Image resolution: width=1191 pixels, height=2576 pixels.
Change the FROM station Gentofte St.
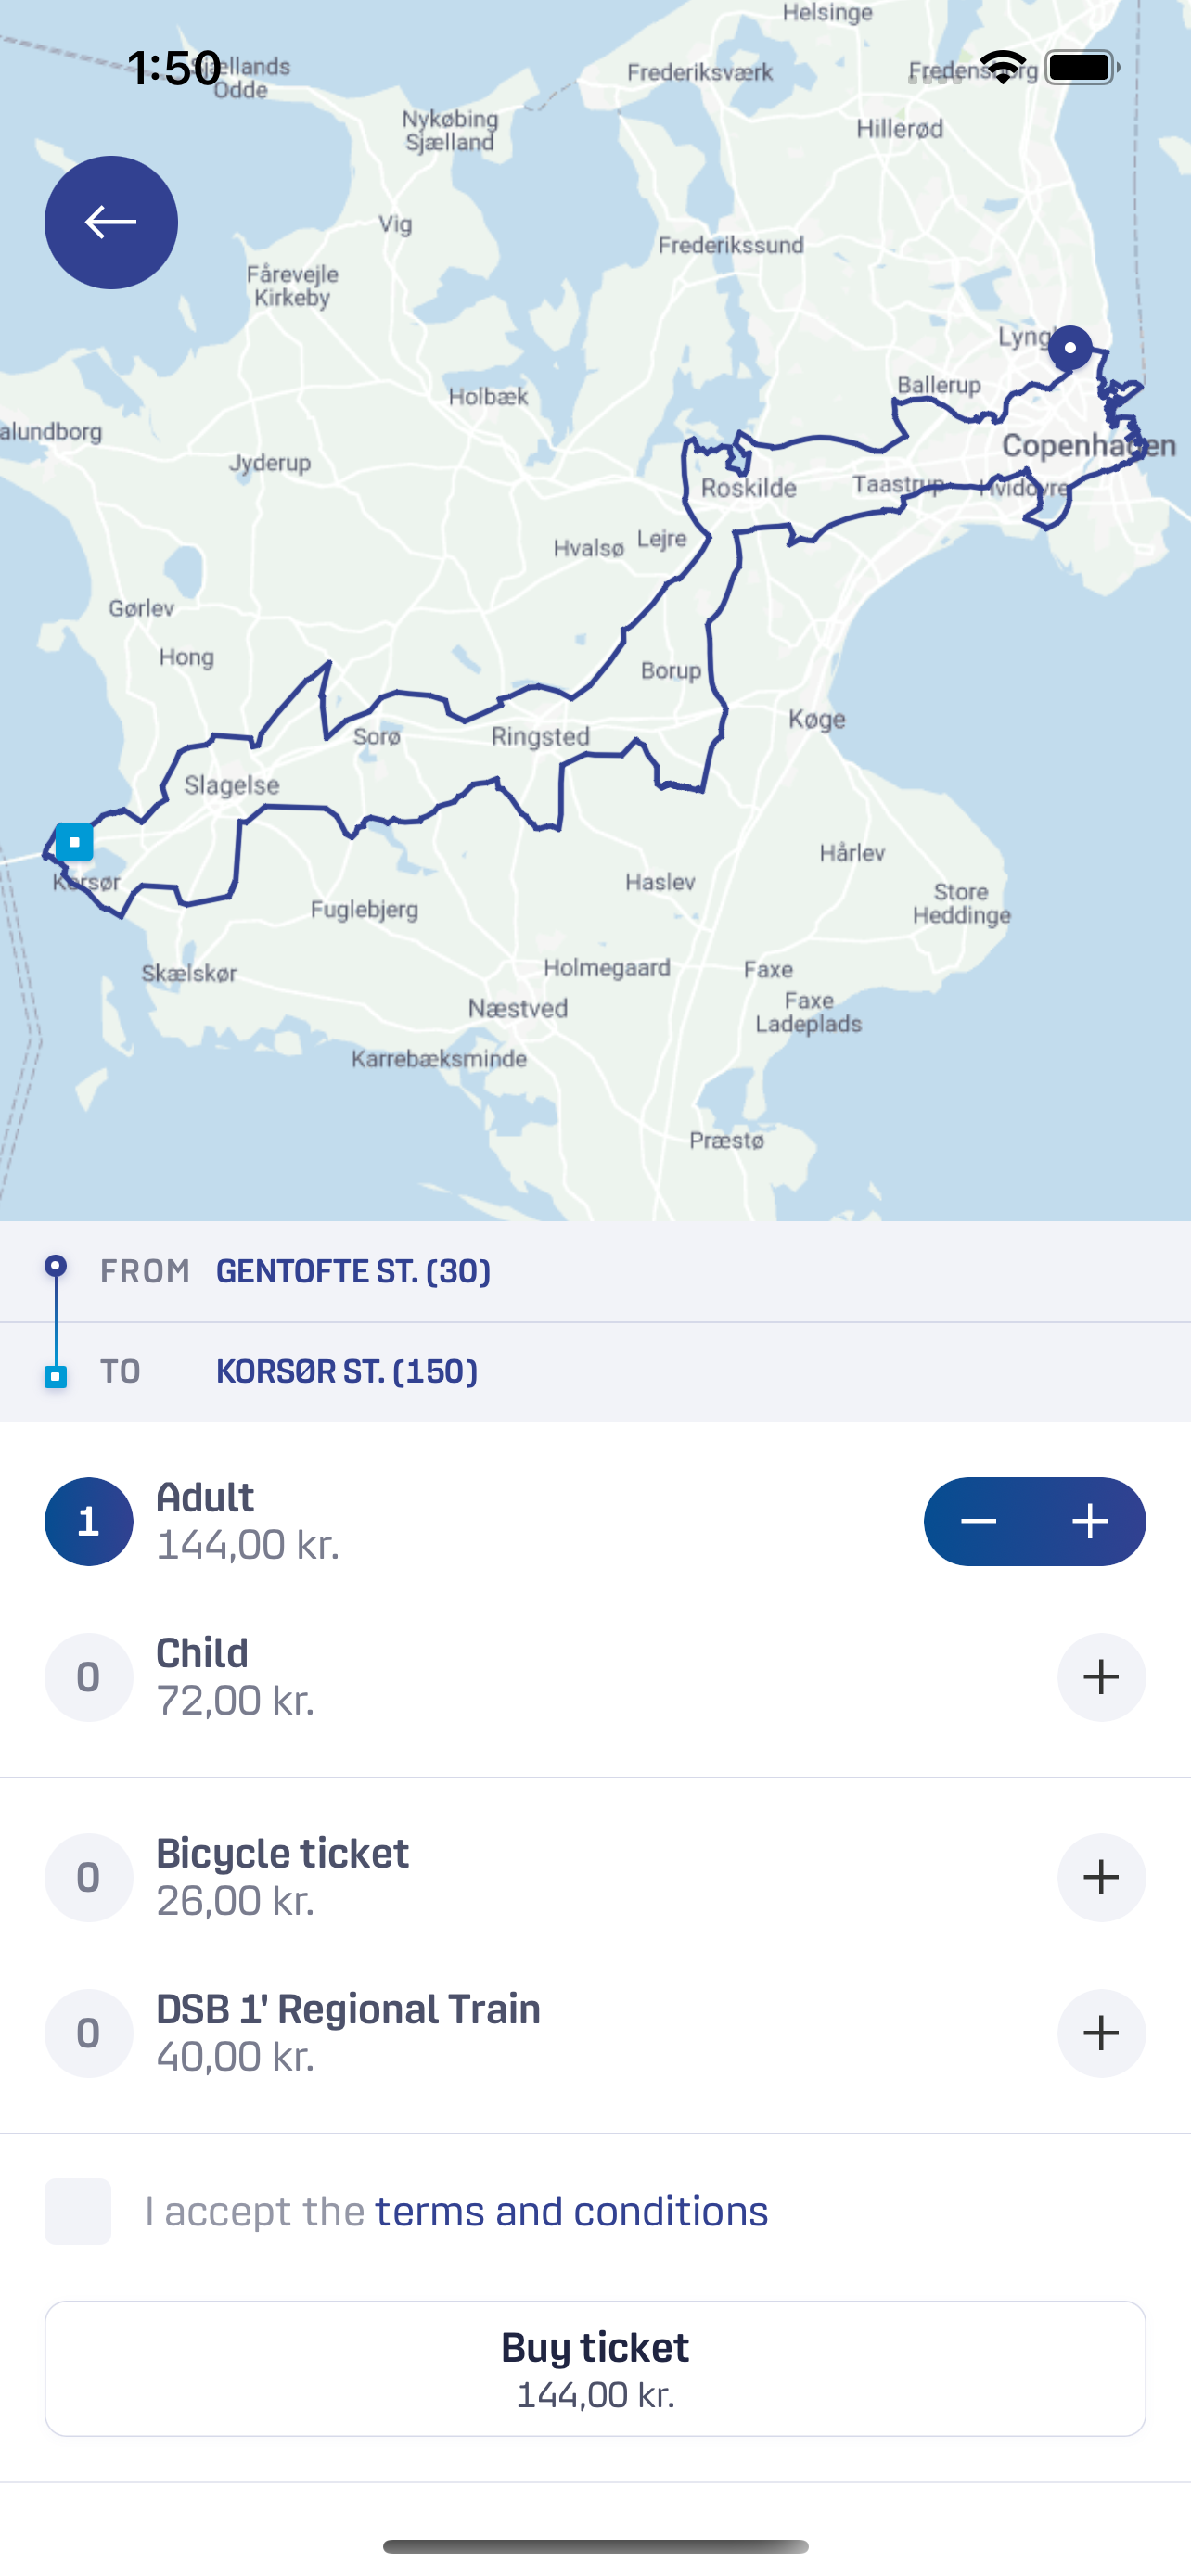click(353, 1271)
